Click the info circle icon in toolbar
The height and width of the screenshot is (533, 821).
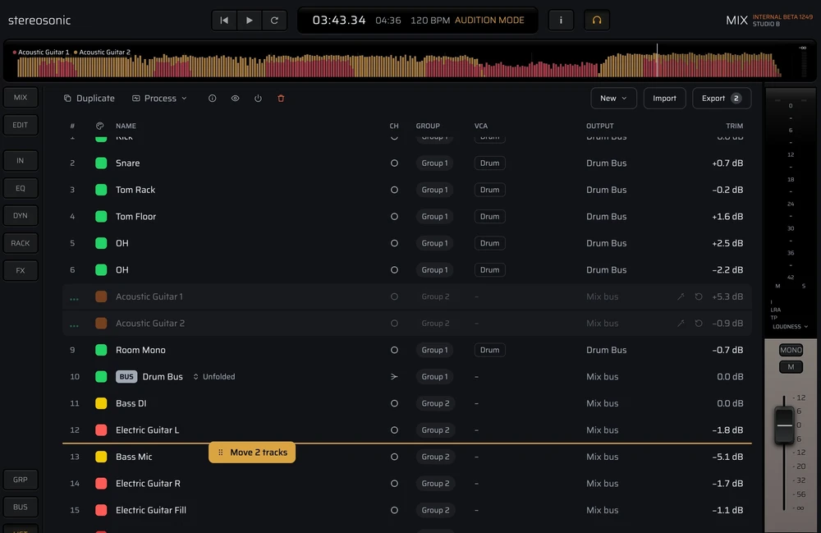(212, 99)
